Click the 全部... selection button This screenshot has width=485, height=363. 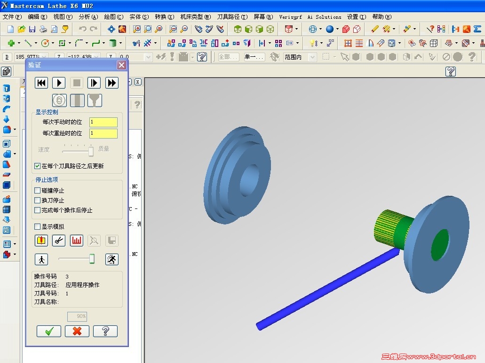tap(229, 57)
